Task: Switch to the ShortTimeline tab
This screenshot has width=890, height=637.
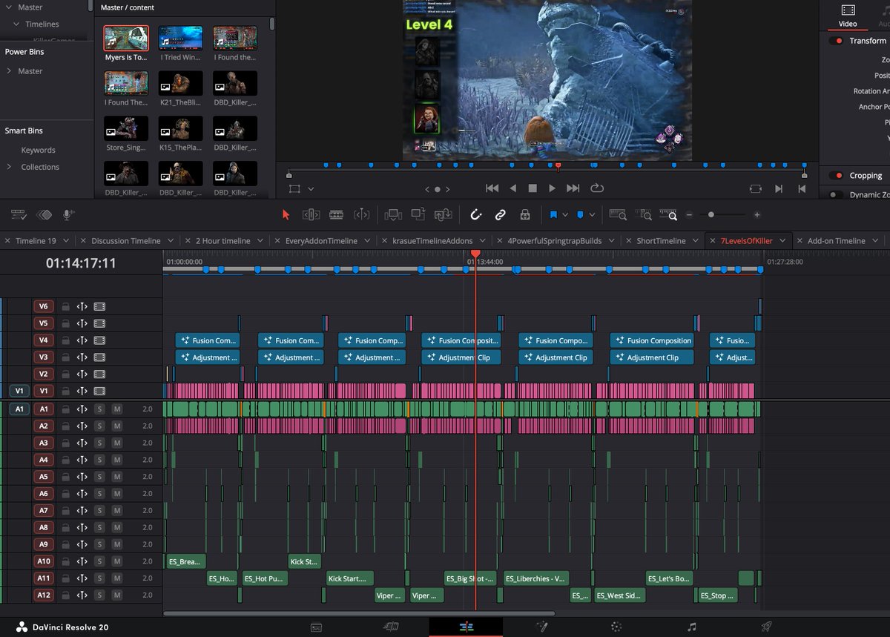Action: point(661,241)
